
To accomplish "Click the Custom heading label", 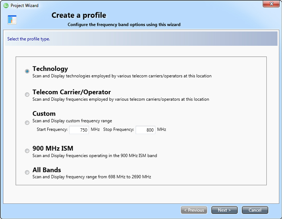I will coord(44,114).
